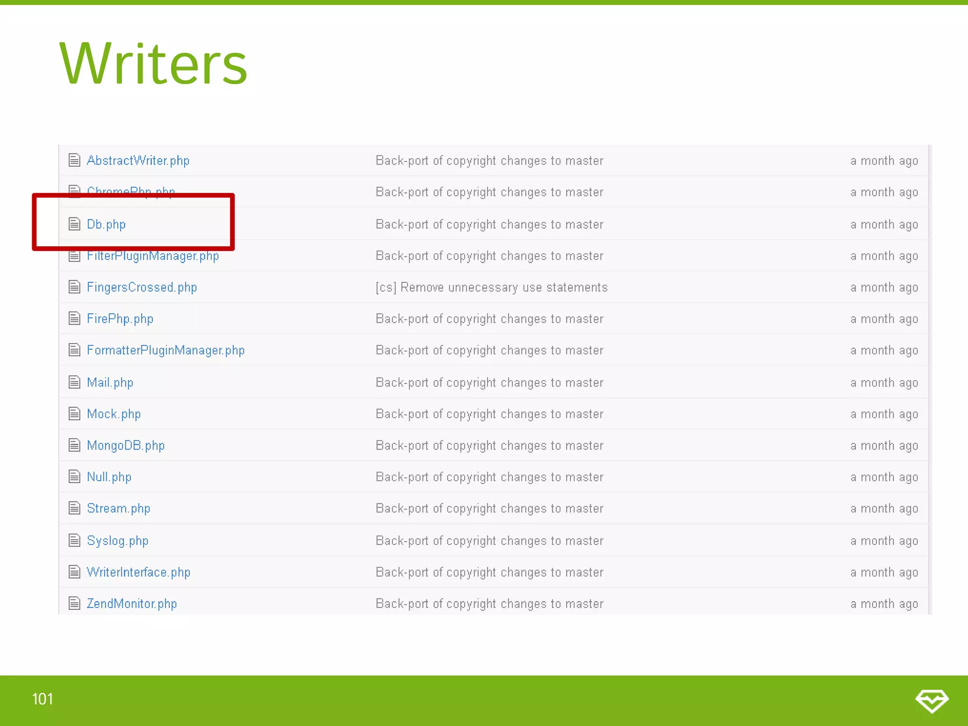Click the file icon next to Mail.php

pyautogui.click(x=74, y=382)
